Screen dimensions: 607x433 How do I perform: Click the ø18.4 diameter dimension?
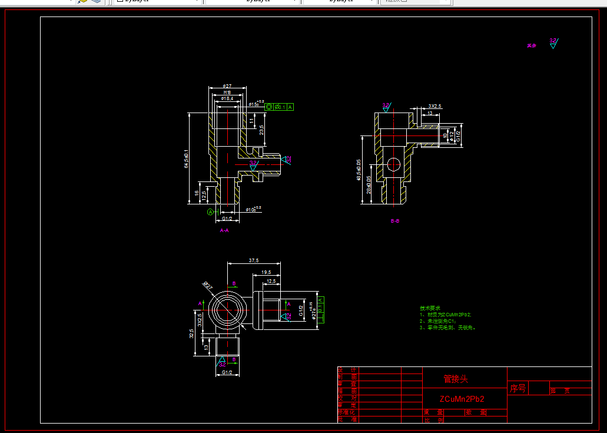[227, 98]
